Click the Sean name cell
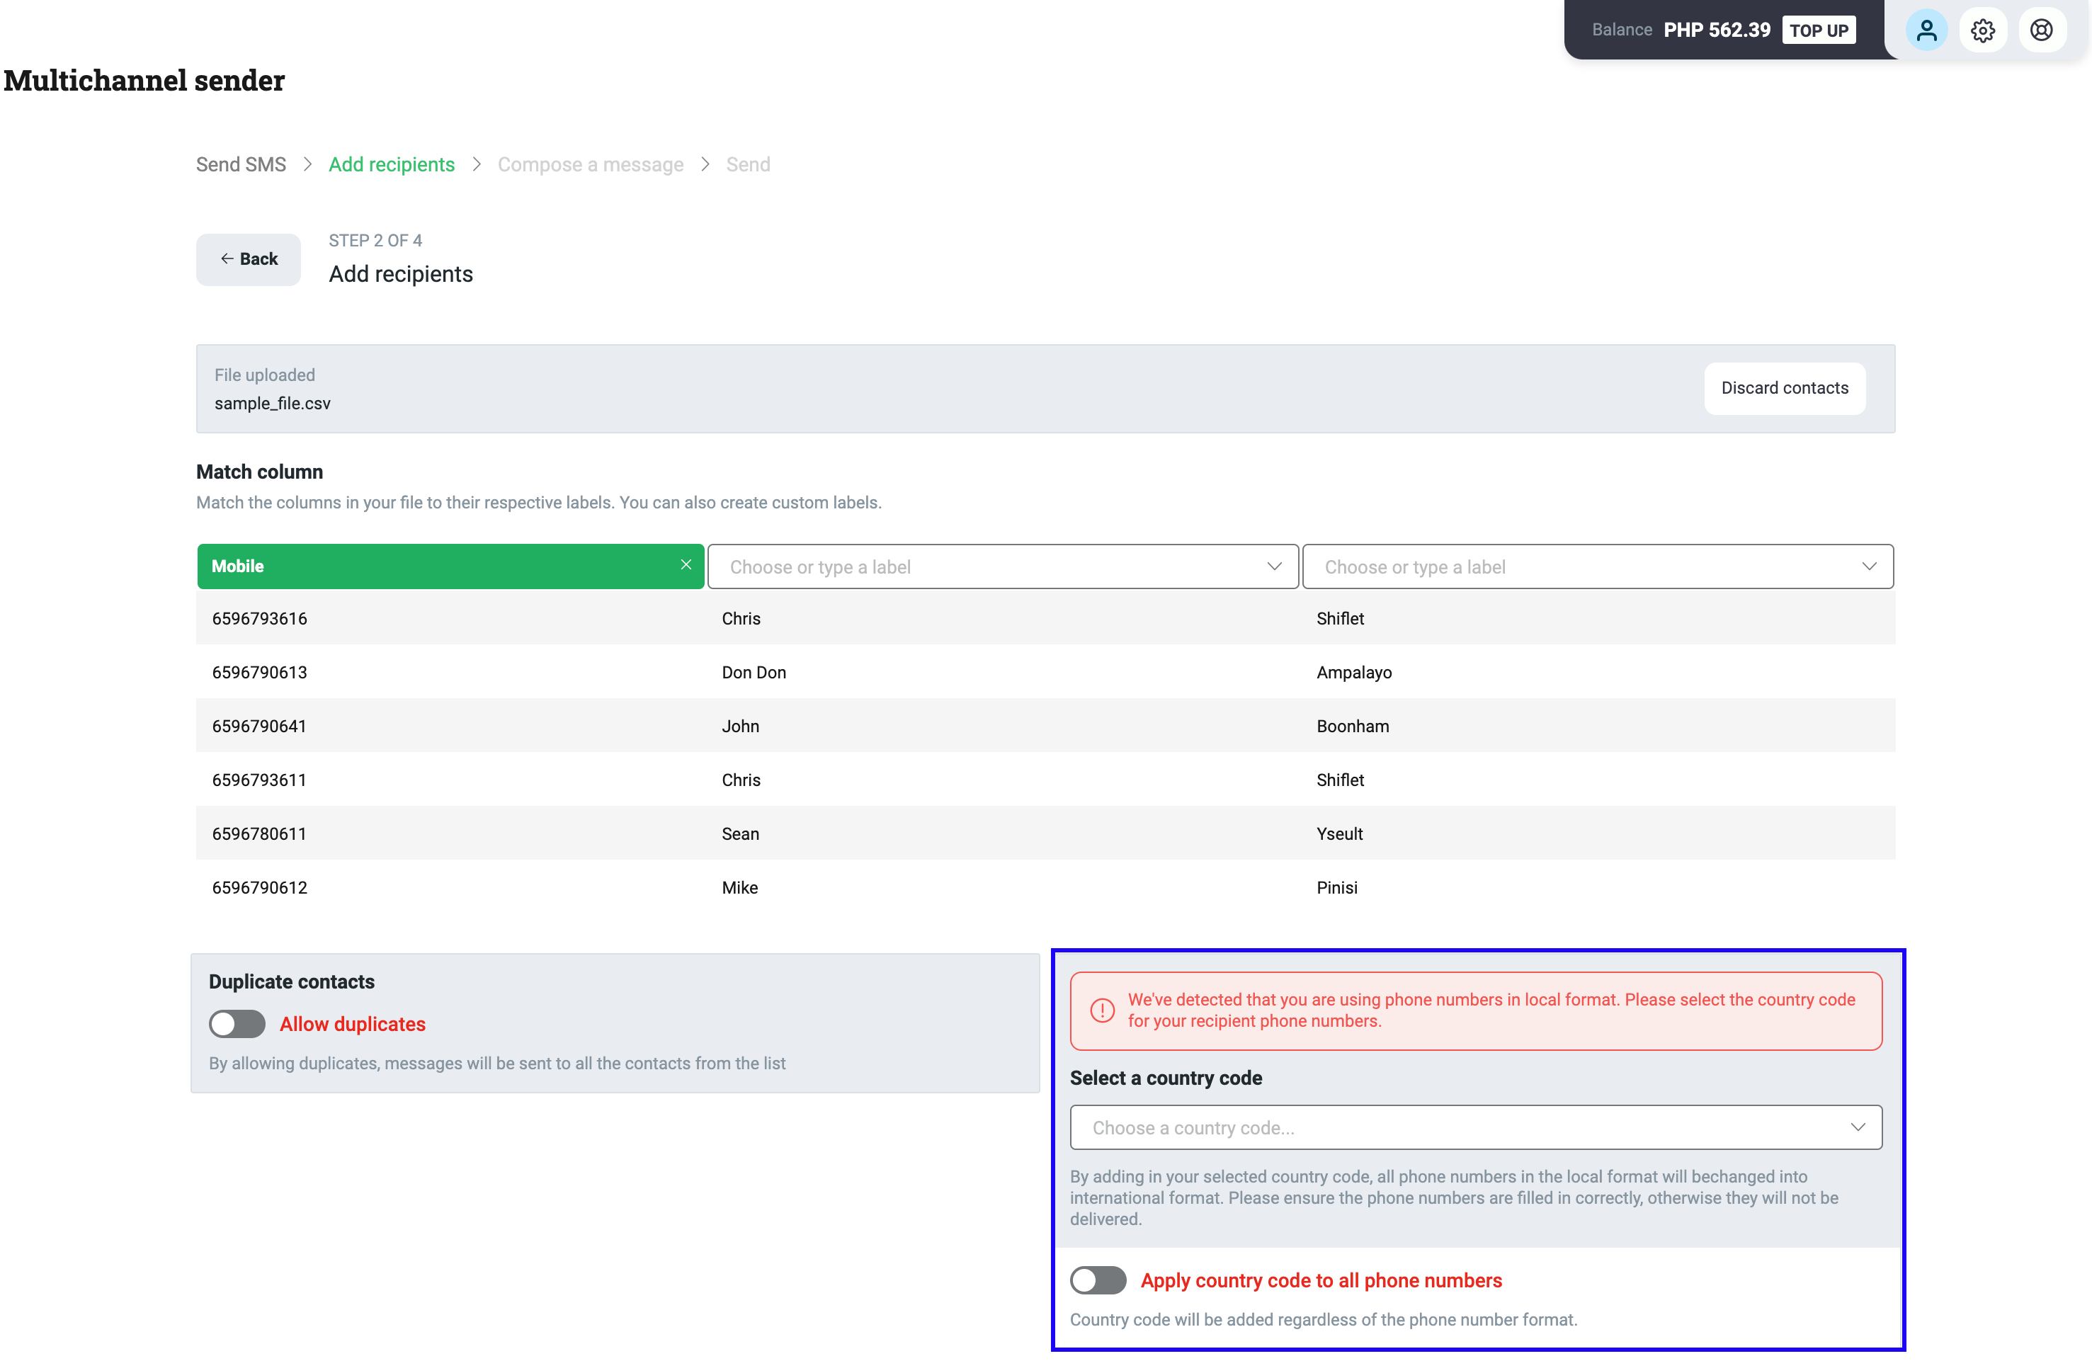 [x=740, y=834]
